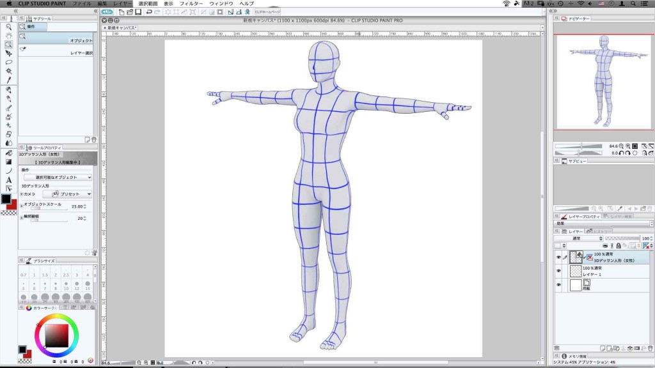Screen dimensions: 655x368
Task: Hide the レイヤー 1 layer
Action: click(558, 270)
